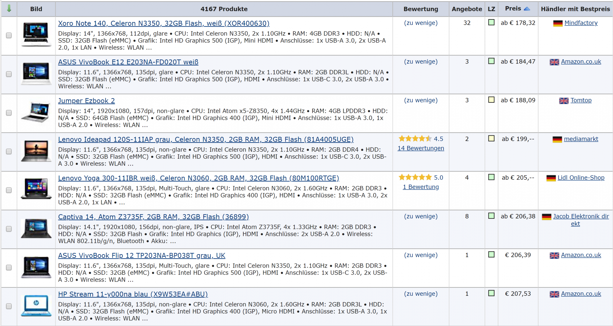Open the 14 Bewertungen link
Image resolution: width=613 pixels, height=326 pixels.
[421, 148]
